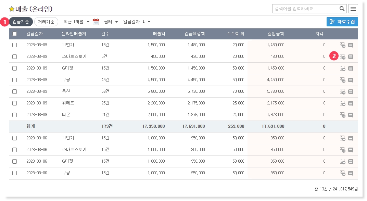The height and width of the screenshot is (201, 367).
Task: Toggle the select-all checkbox in table header
Action: tap(14, 34)
